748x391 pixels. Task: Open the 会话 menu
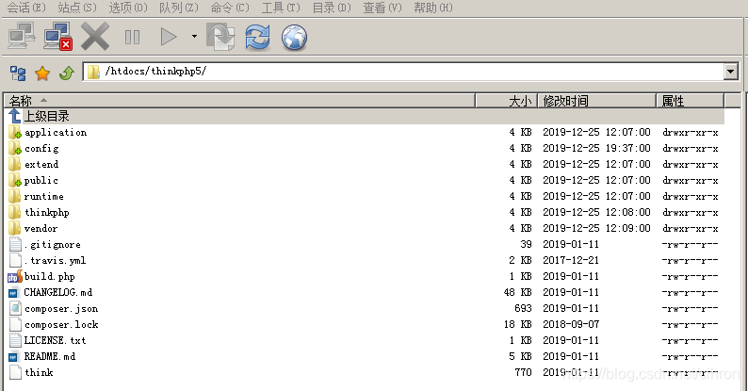tap(26, 8)
